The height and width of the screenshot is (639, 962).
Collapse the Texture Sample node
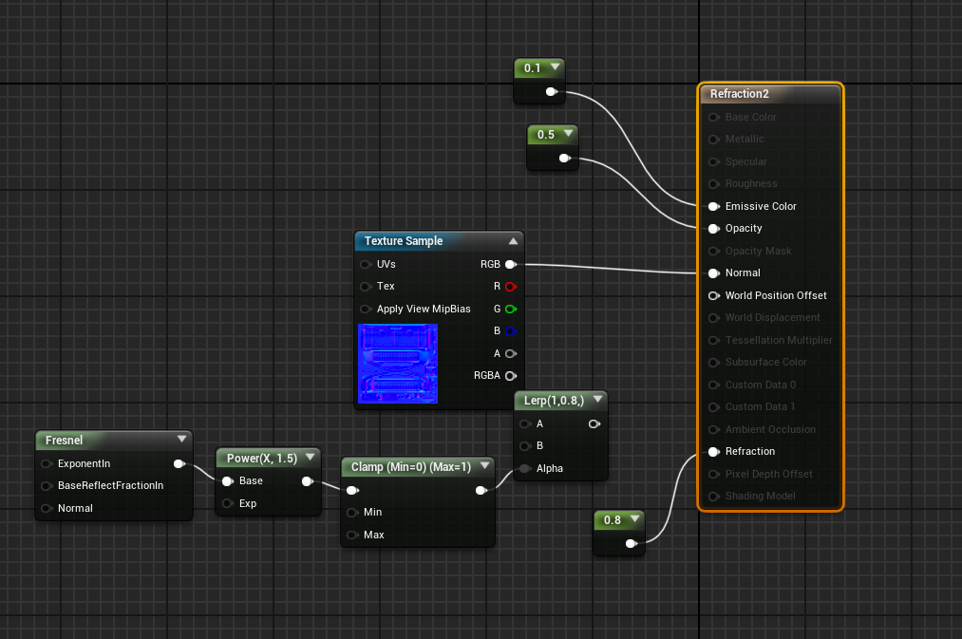coord(513,241)
